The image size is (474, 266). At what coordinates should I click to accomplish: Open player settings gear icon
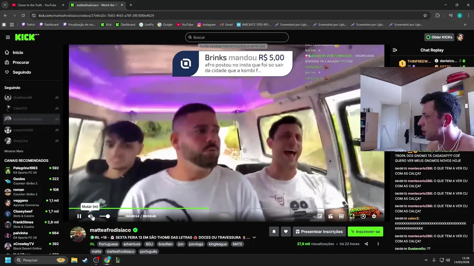click(374, 216)
